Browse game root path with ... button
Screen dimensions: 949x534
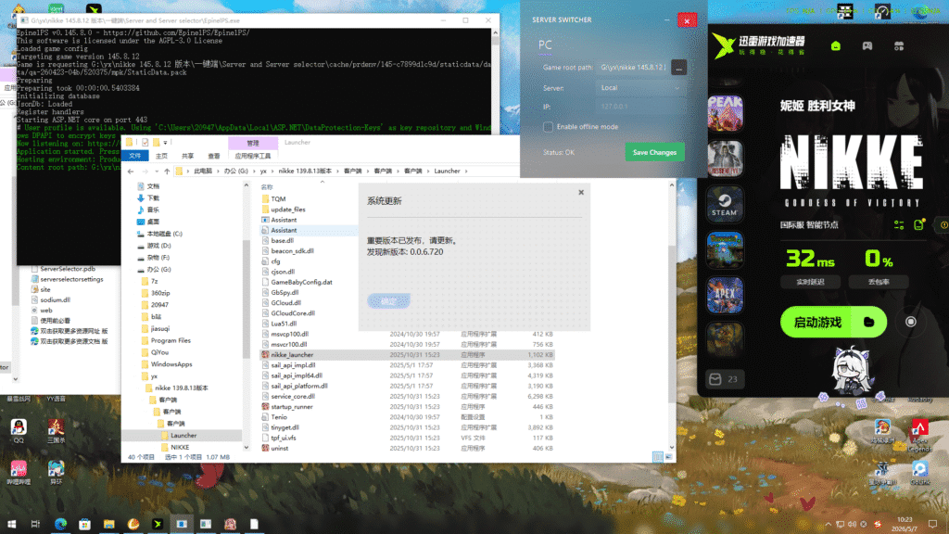pos(678,68)
